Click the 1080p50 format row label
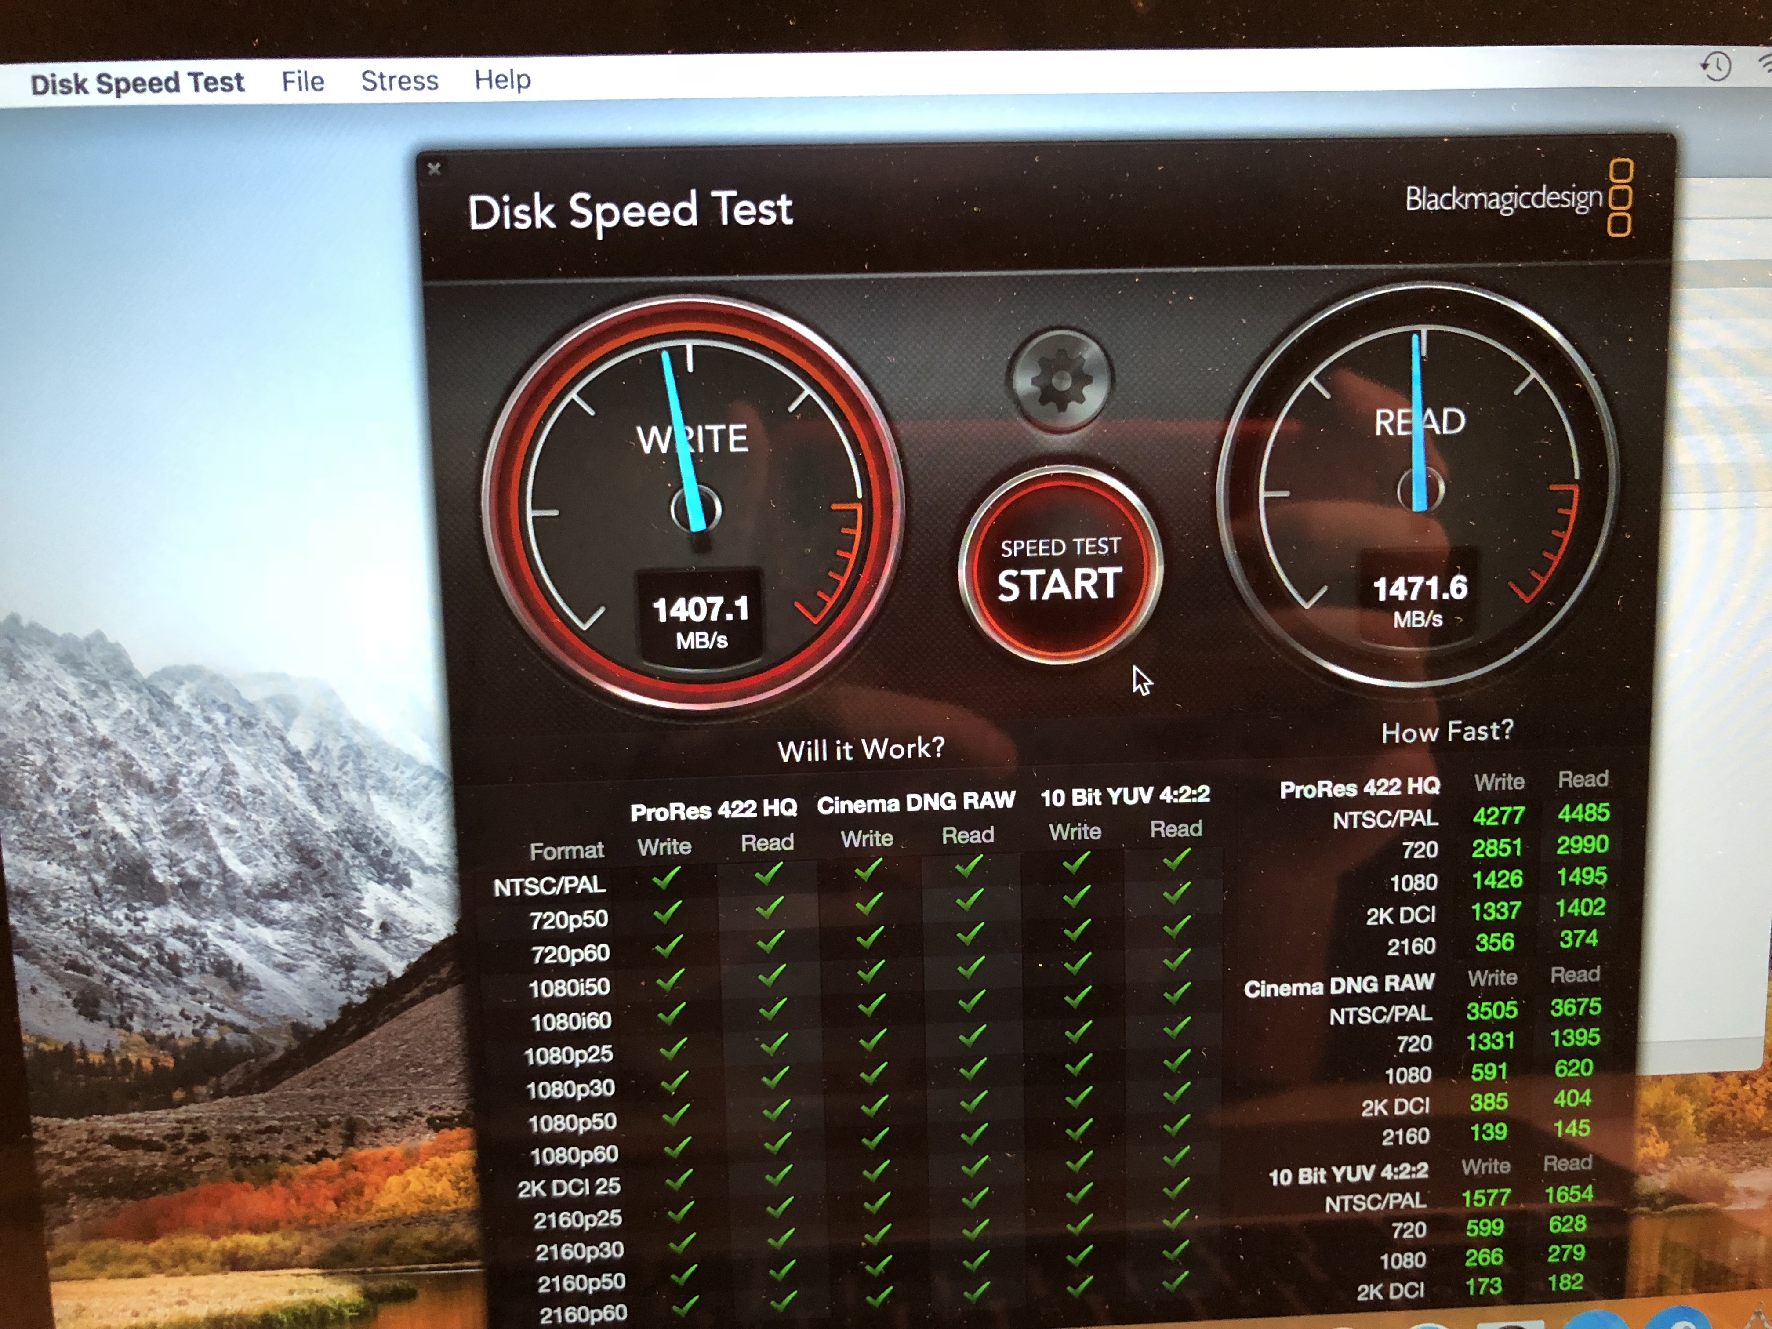This screenshot has height=1329, width=1772. pyautogui.click(x=572, y=1123)
